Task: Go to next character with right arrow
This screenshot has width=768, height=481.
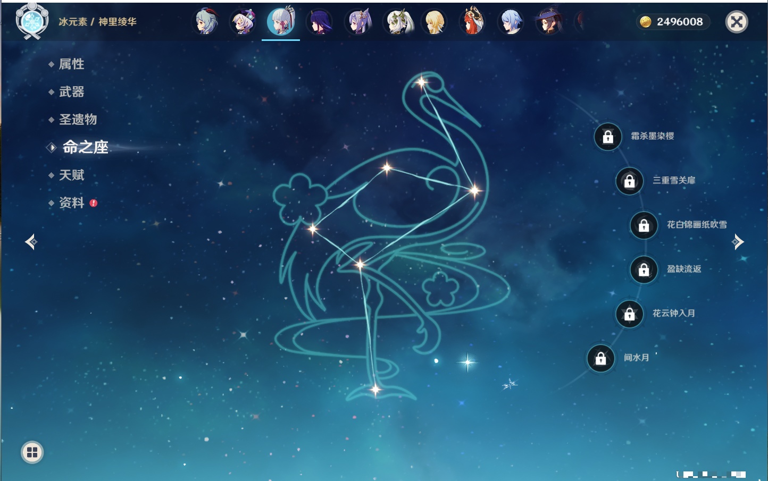Action: click(x=738, y=242)
